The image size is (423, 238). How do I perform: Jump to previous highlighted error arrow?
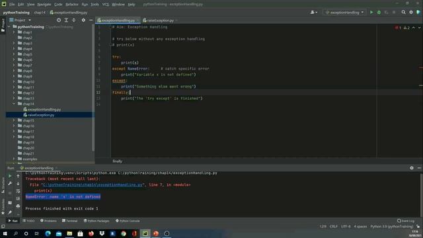414,28
